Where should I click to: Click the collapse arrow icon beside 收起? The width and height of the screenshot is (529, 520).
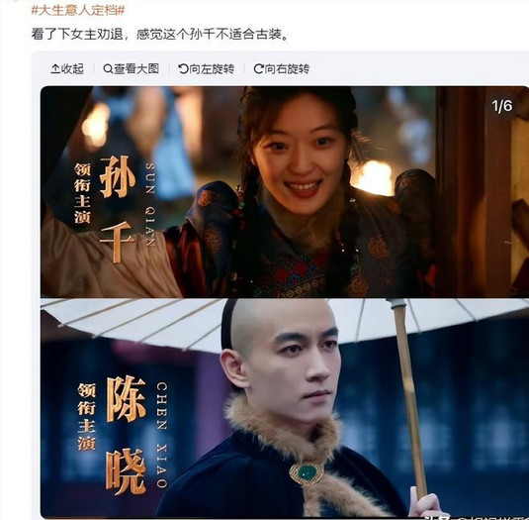tap(55, 69)
